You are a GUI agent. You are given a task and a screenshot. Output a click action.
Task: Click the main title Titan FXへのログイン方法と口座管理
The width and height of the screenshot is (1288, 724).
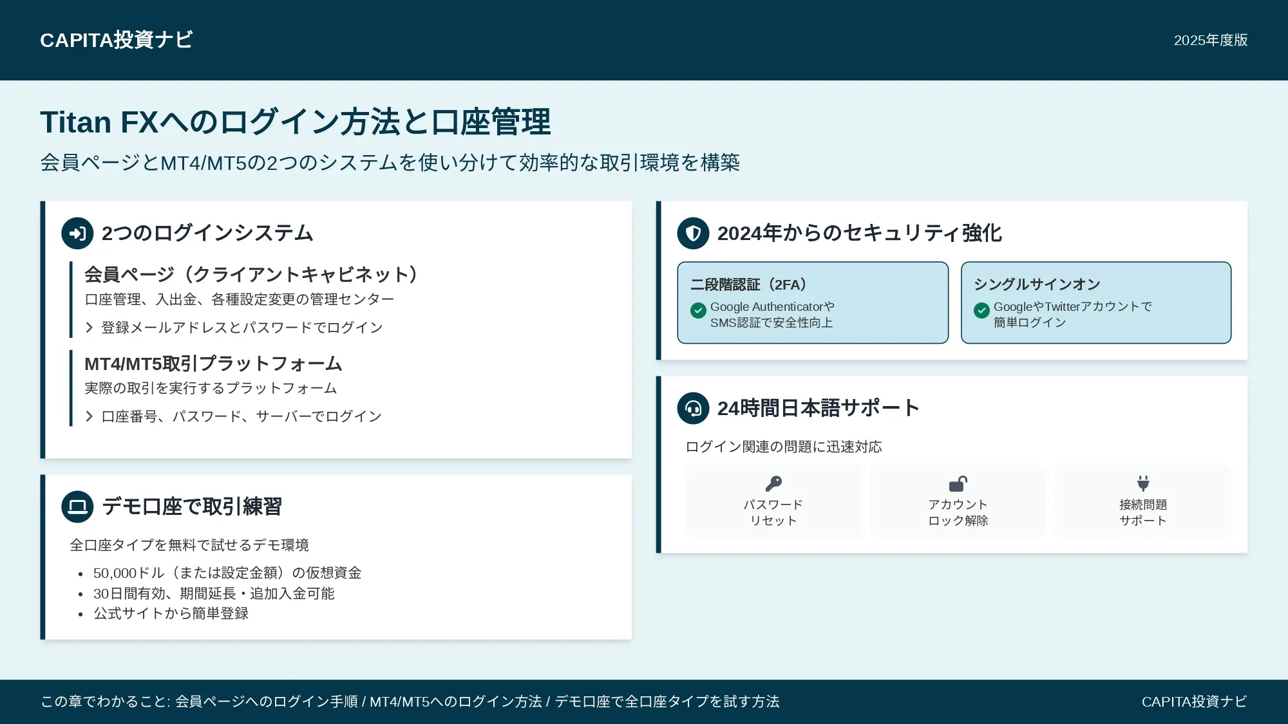coord(296,122)
